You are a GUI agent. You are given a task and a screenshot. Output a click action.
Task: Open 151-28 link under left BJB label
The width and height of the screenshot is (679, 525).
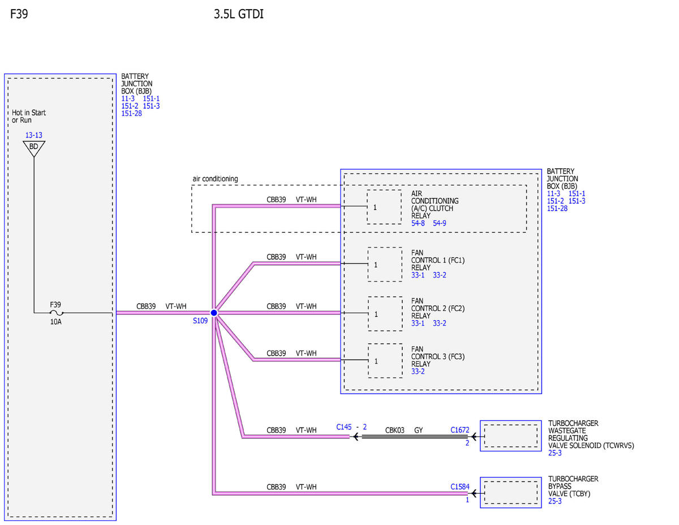pyautogui.click(x=131, y=113)
